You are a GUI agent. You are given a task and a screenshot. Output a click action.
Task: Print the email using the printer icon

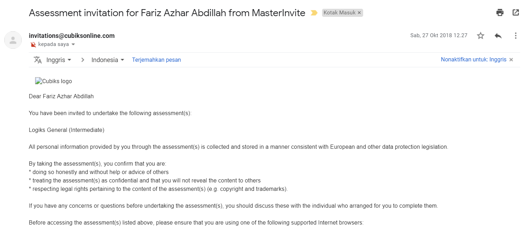tap(500, 13)
